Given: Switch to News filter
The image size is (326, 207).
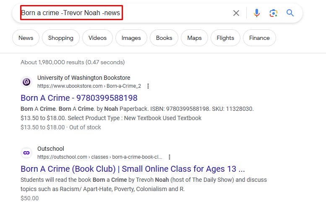Looking at the screenshot, I should point(26,38).
